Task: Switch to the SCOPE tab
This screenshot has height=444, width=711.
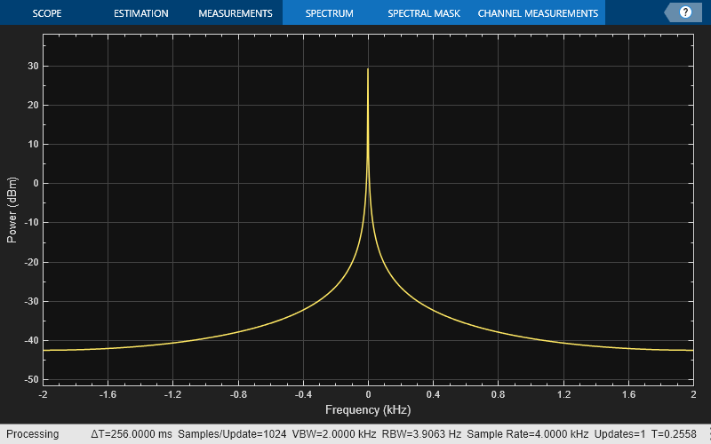Action: [47, 13]
